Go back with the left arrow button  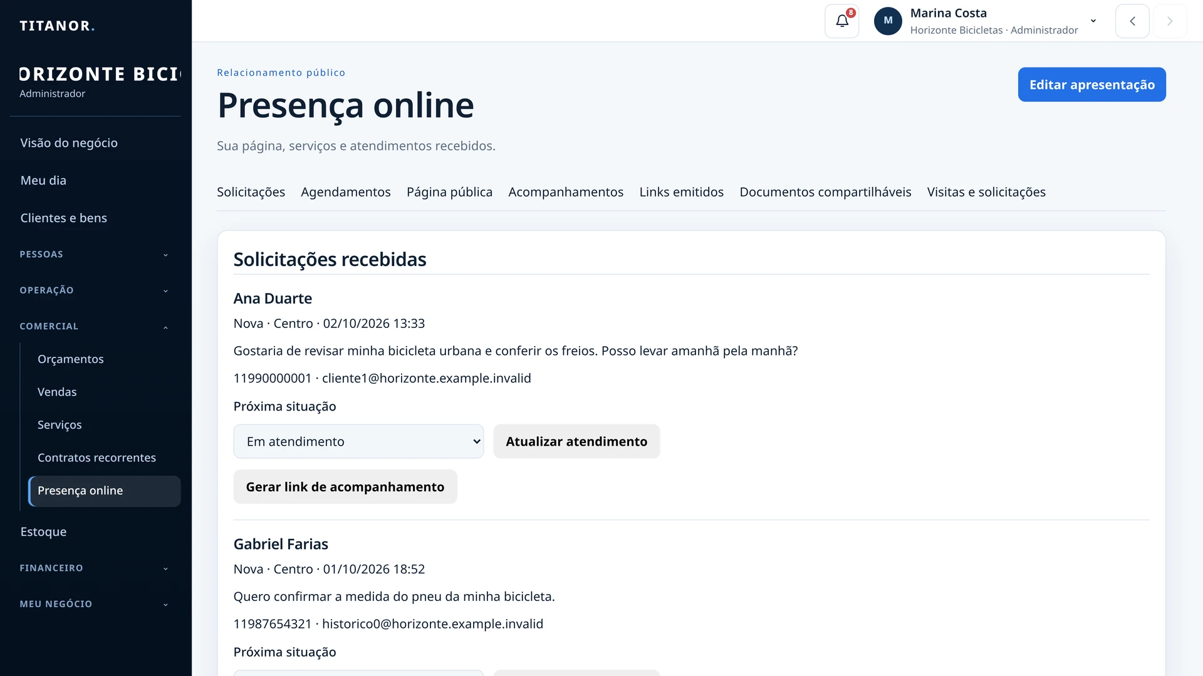coord(1132,21)
